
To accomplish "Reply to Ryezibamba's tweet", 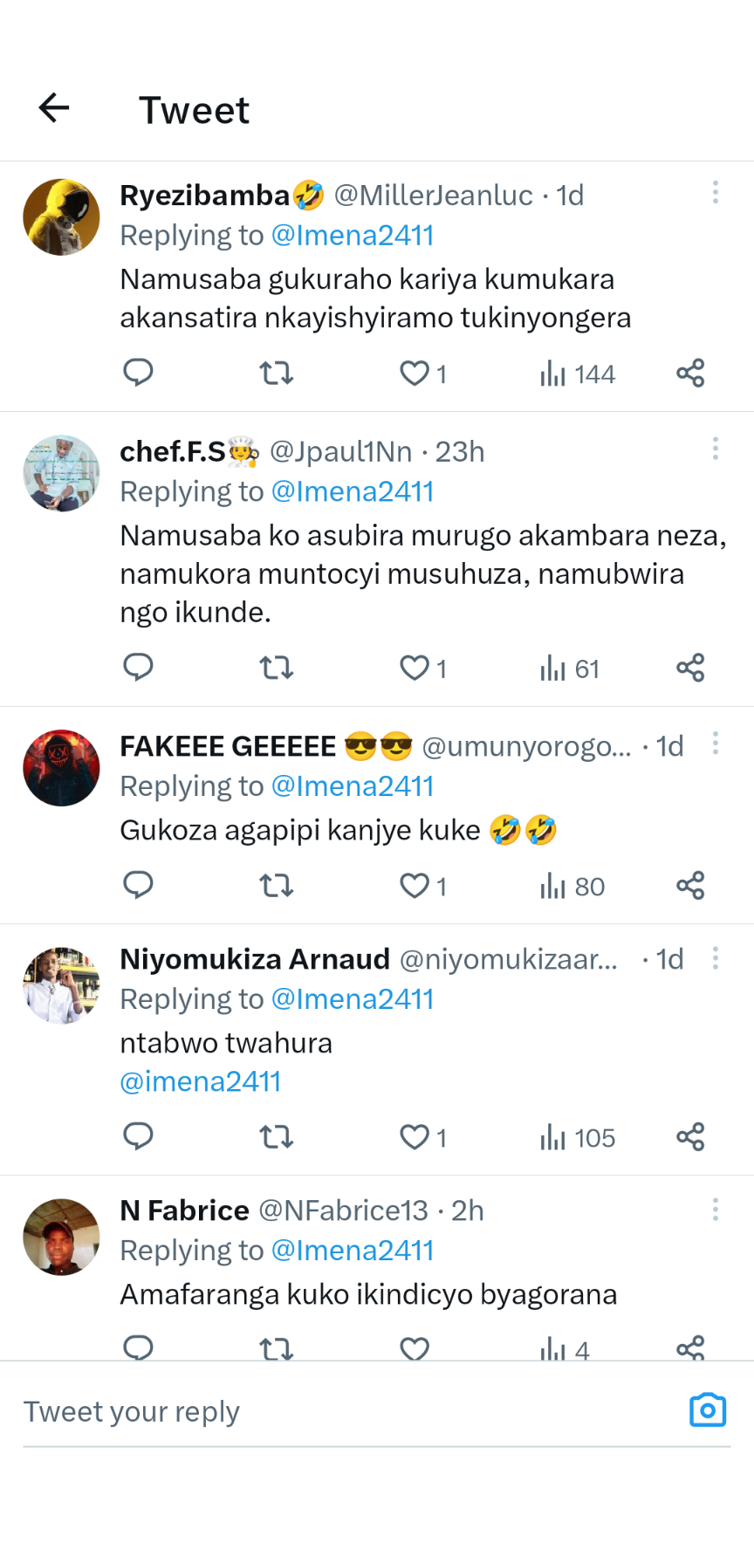I will [138, 374].
